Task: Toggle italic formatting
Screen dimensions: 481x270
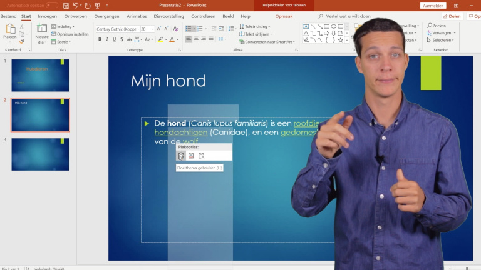Action: coord(107,39)
